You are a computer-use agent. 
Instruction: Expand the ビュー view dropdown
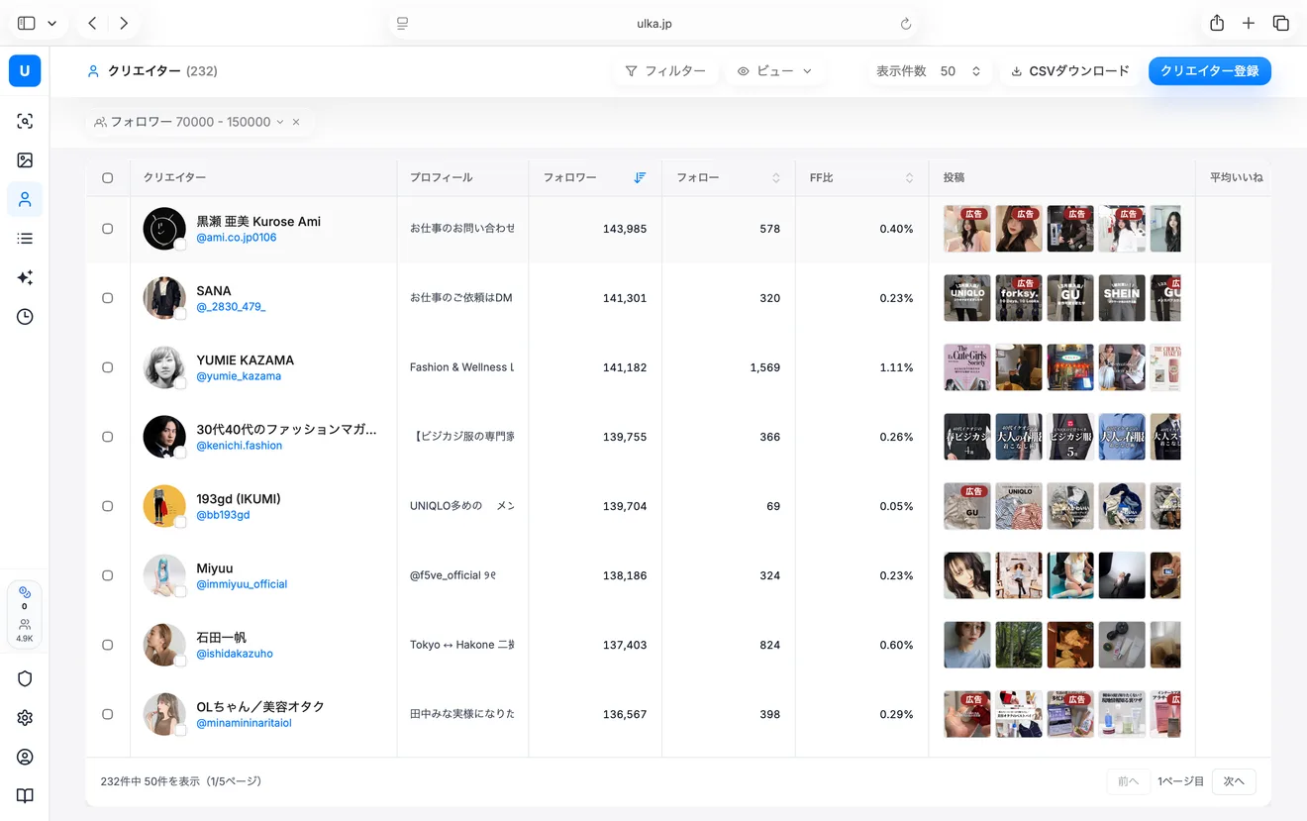[774, 71]
